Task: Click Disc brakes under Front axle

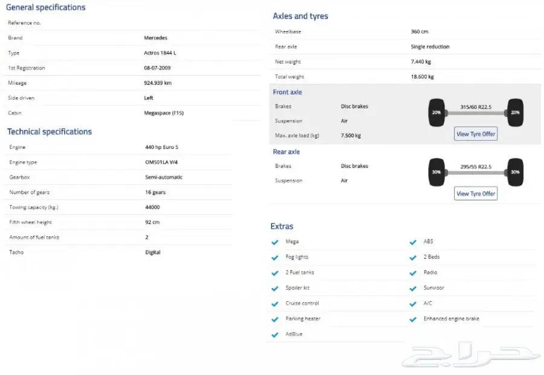Action: 354,106
